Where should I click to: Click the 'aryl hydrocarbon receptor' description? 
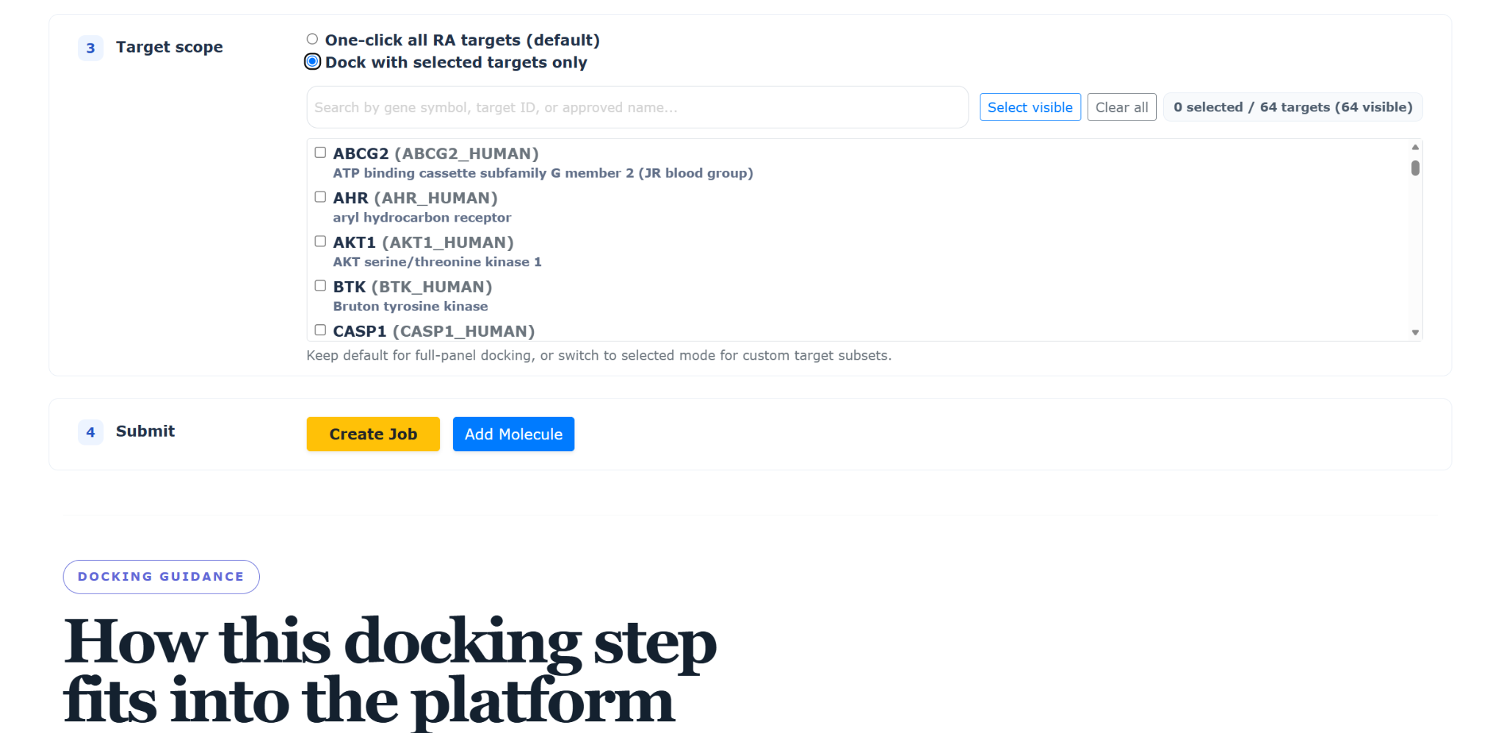(x=422, y=218)
